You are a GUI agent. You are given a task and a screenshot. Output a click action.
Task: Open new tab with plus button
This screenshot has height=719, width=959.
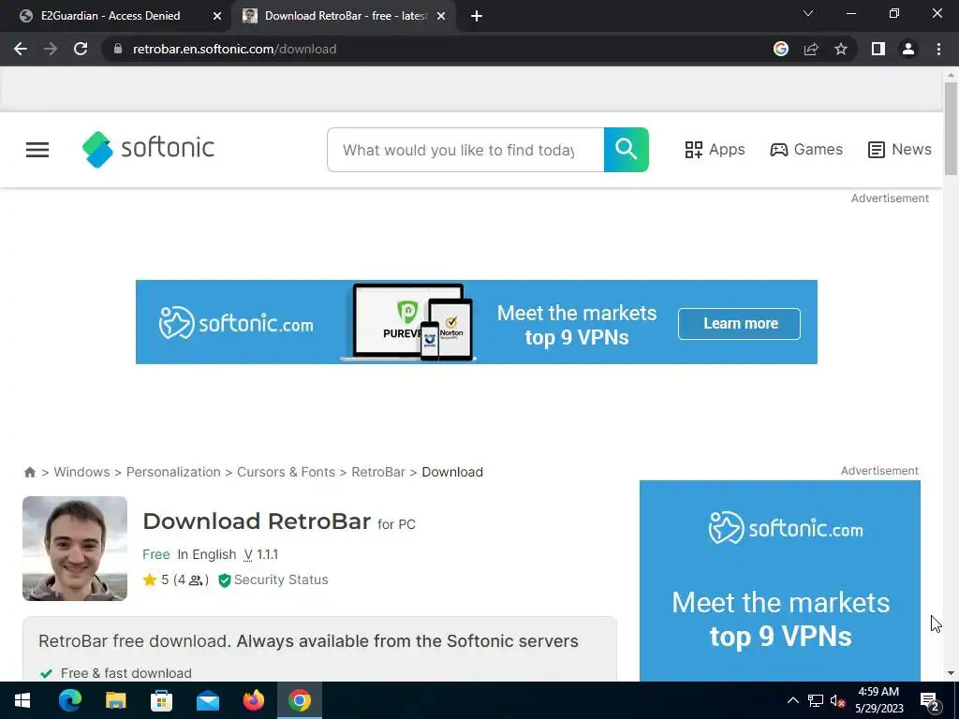tap(477, 16)
